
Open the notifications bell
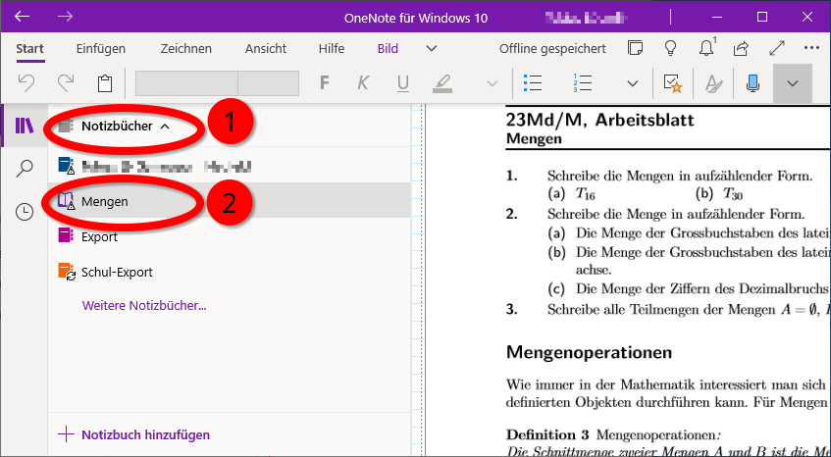point(706,48)
